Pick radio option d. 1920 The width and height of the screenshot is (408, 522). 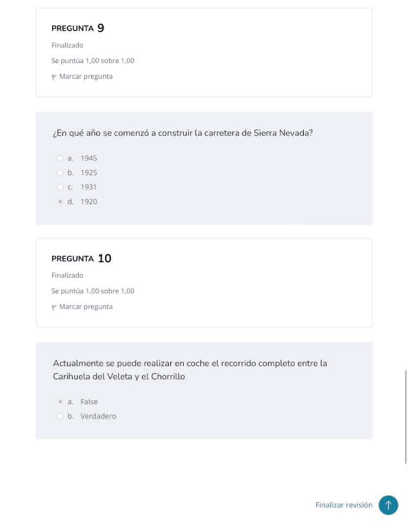(60, 202)
